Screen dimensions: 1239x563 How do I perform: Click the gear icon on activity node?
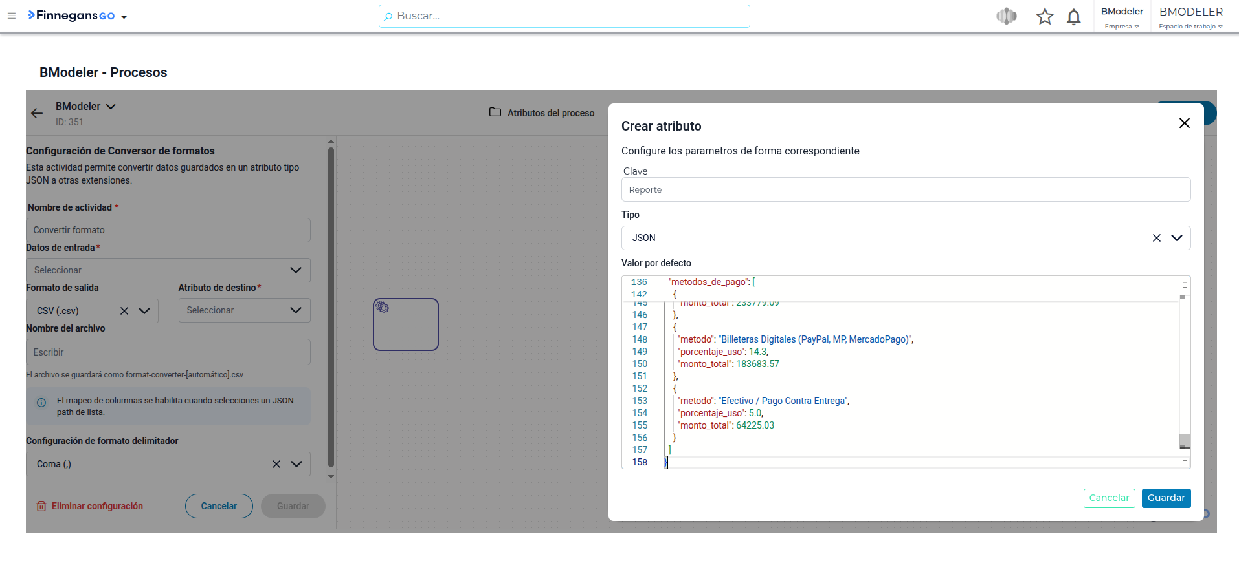[x=383, y=308]
